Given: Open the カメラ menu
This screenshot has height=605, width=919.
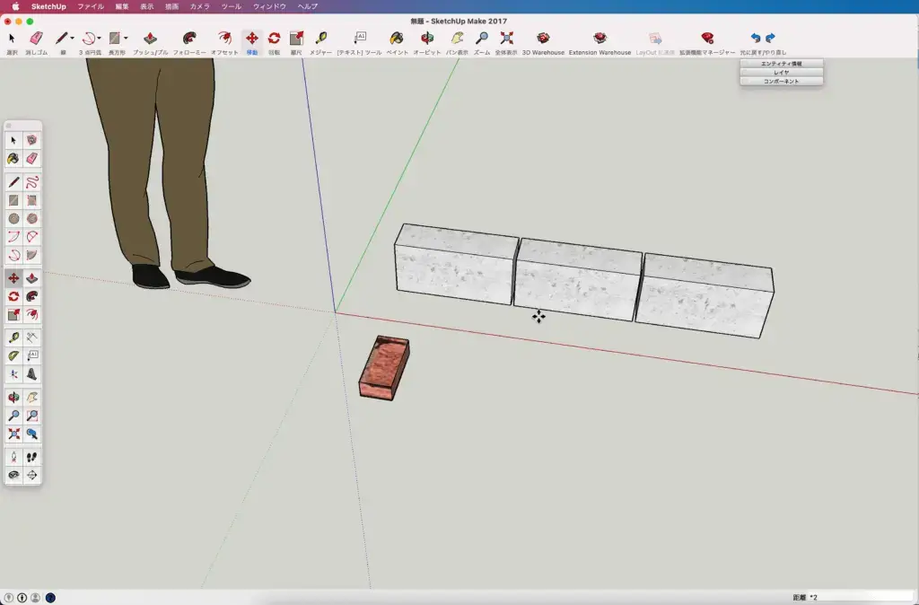Looking at the screenshot, I should click(x=200, y=6).
